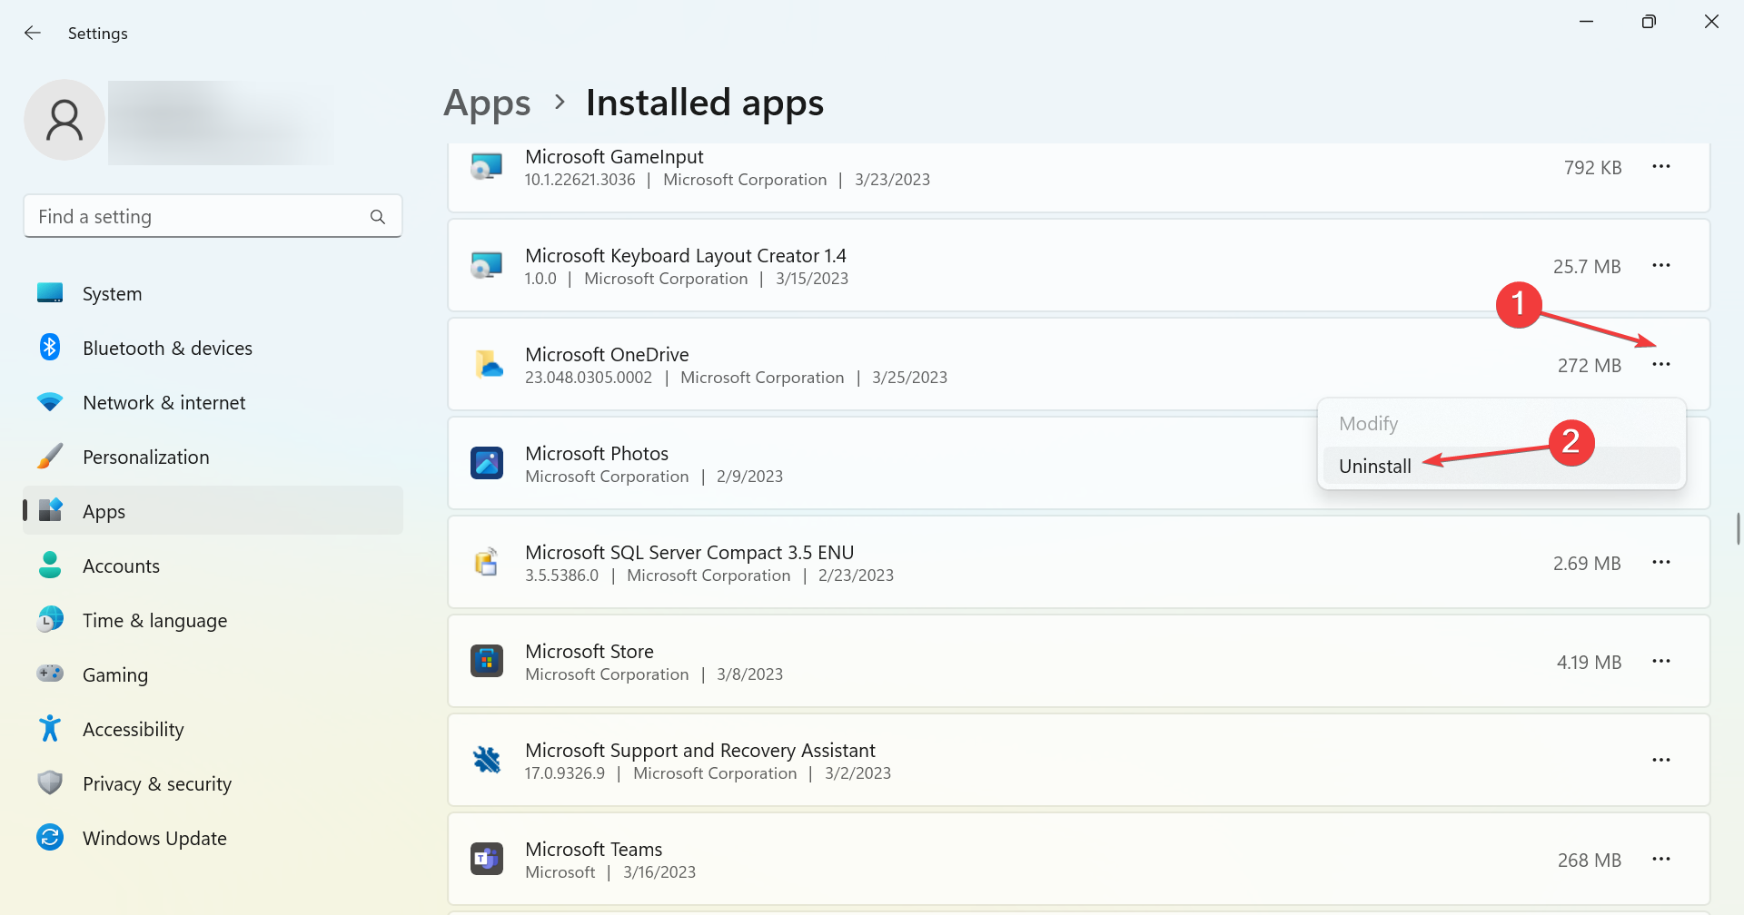
Task: Click the Personalization paintbrush icon
Action: tap(50, 457)
